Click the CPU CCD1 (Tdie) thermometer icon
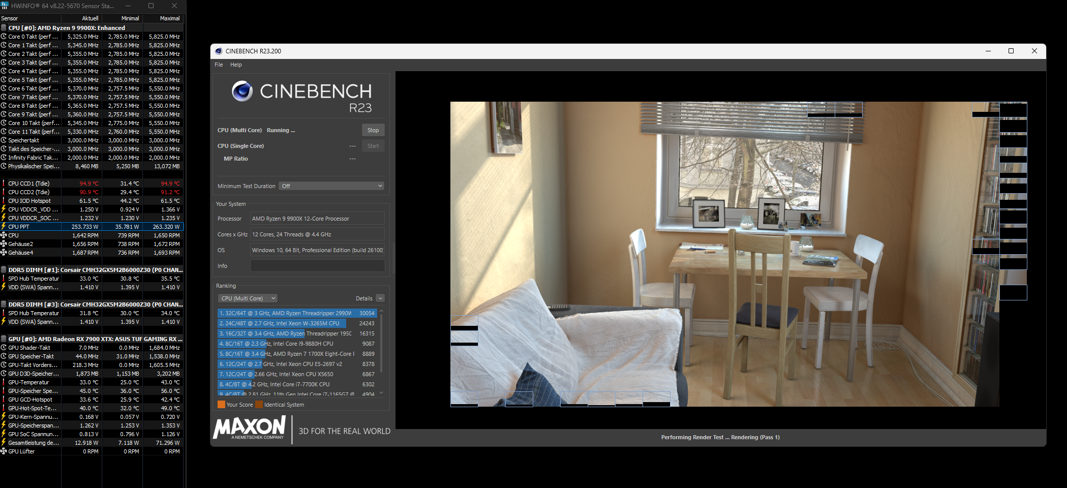 (x=4, y=184)
